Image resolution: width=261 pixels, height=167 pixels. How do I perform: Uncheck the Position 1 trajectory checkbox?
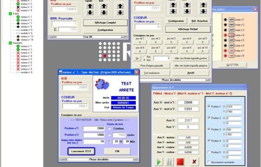click(x=209, y=106)
